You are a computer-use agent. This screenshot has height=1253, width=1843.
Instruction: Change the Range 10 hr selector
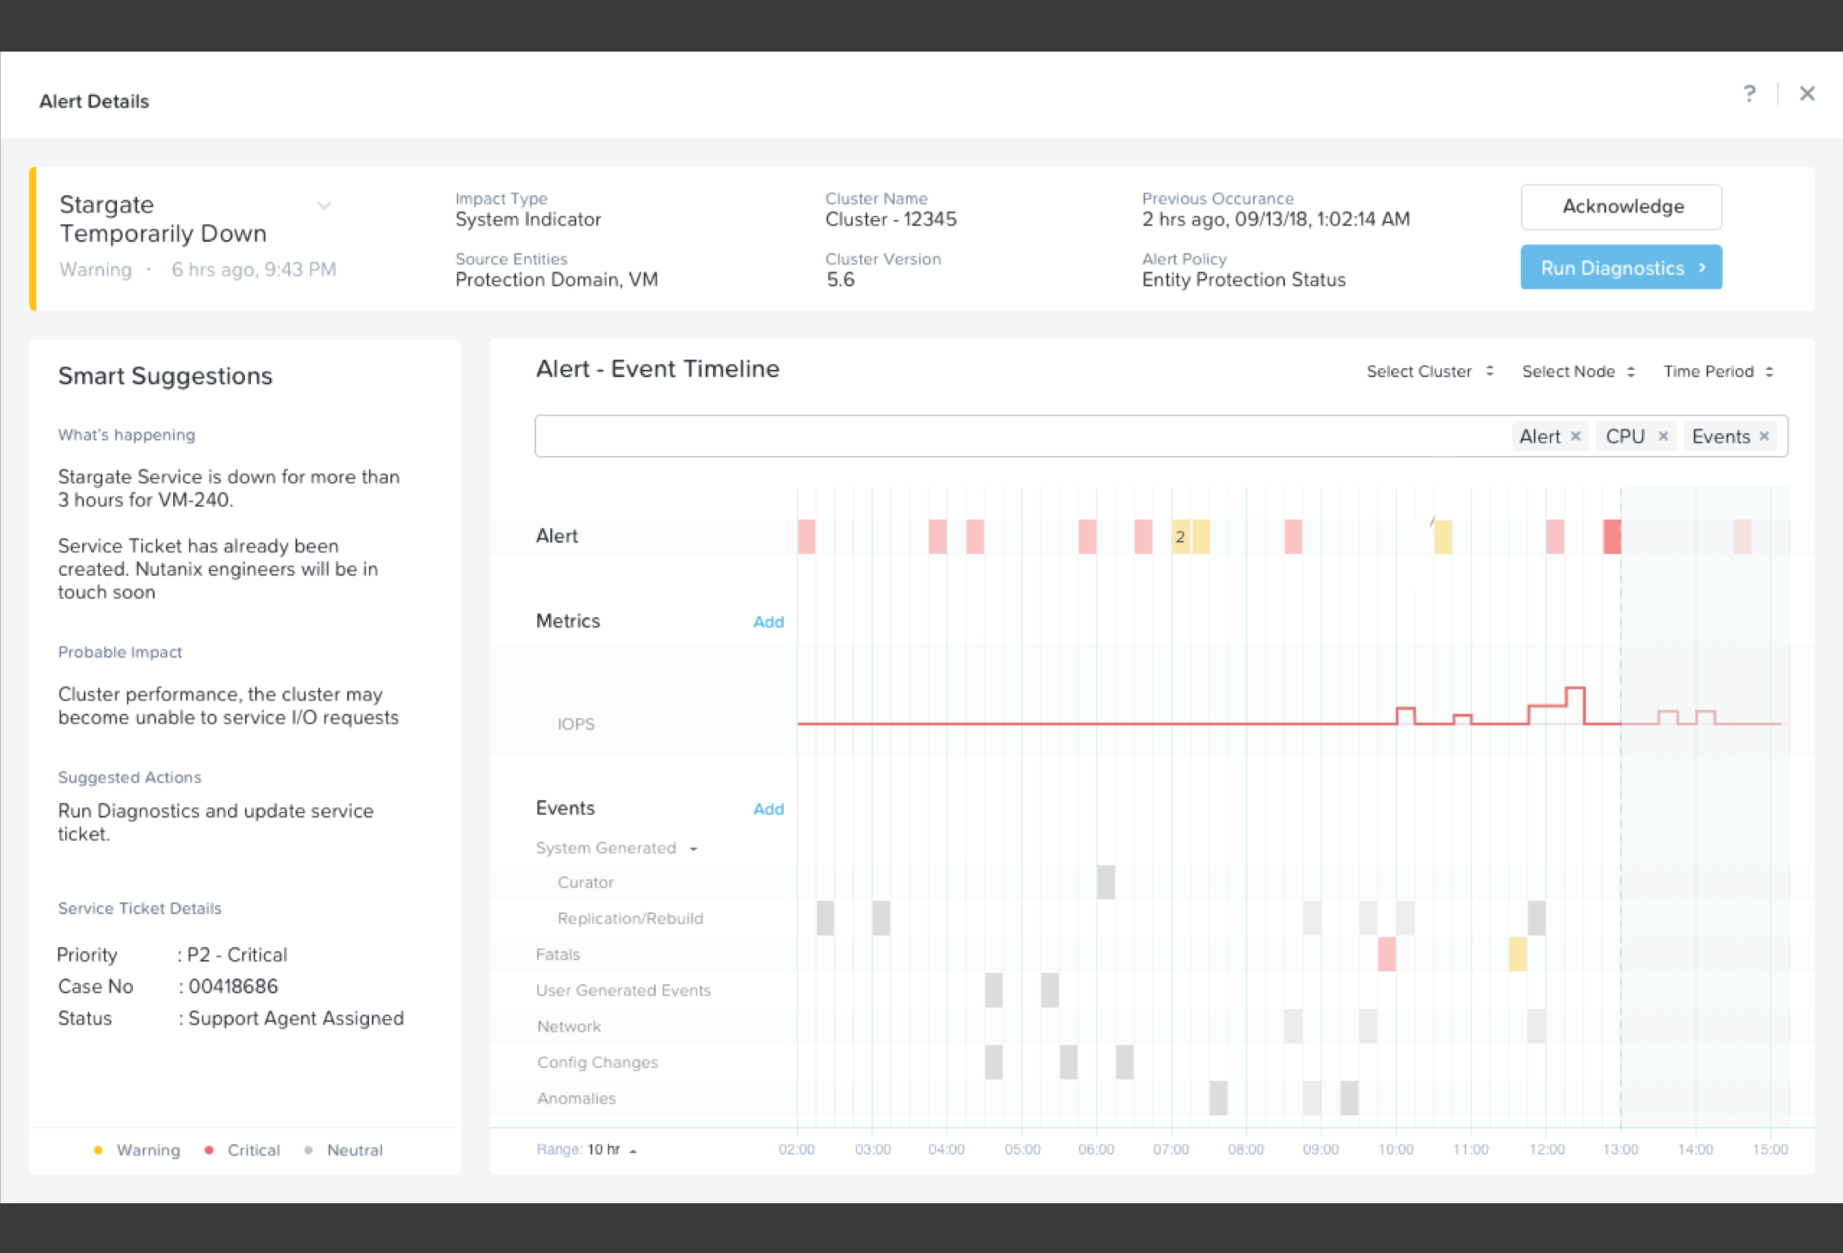point(612,1150)
